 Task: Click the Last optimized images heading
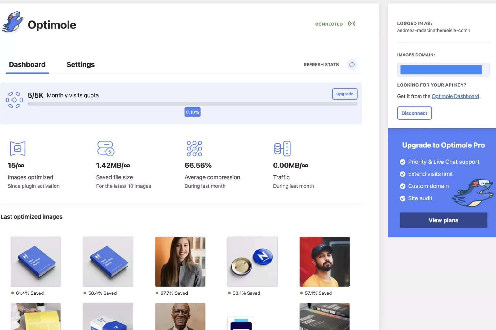32,217
